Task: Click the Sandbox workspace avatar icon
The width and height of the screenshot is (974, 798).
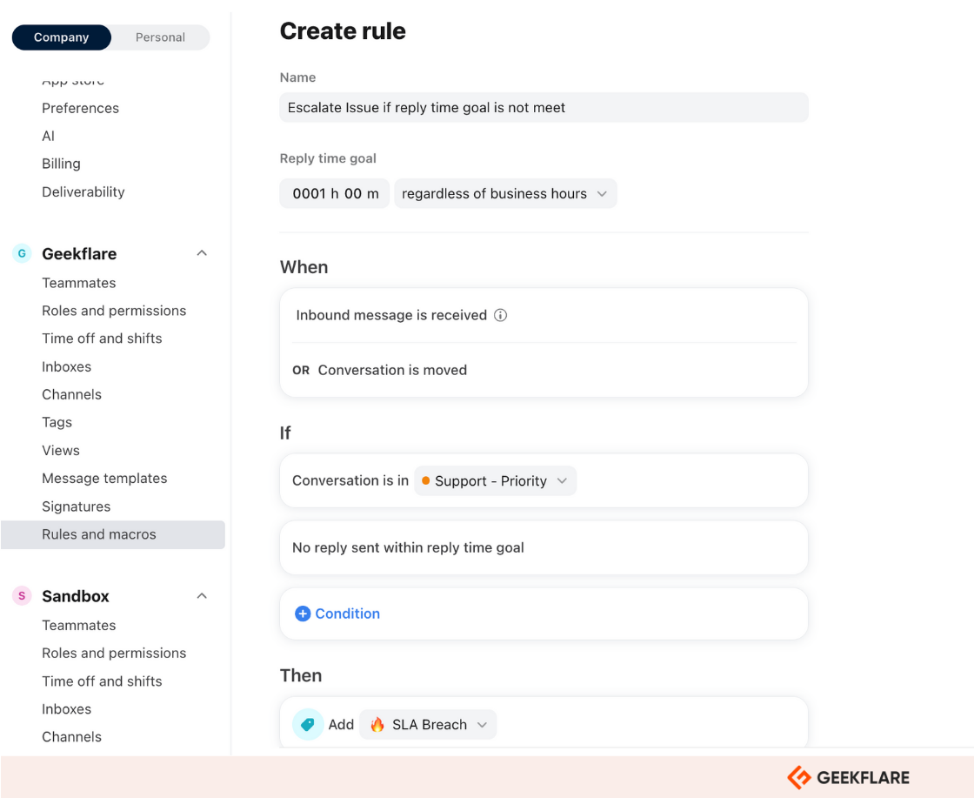Action: 22,596
